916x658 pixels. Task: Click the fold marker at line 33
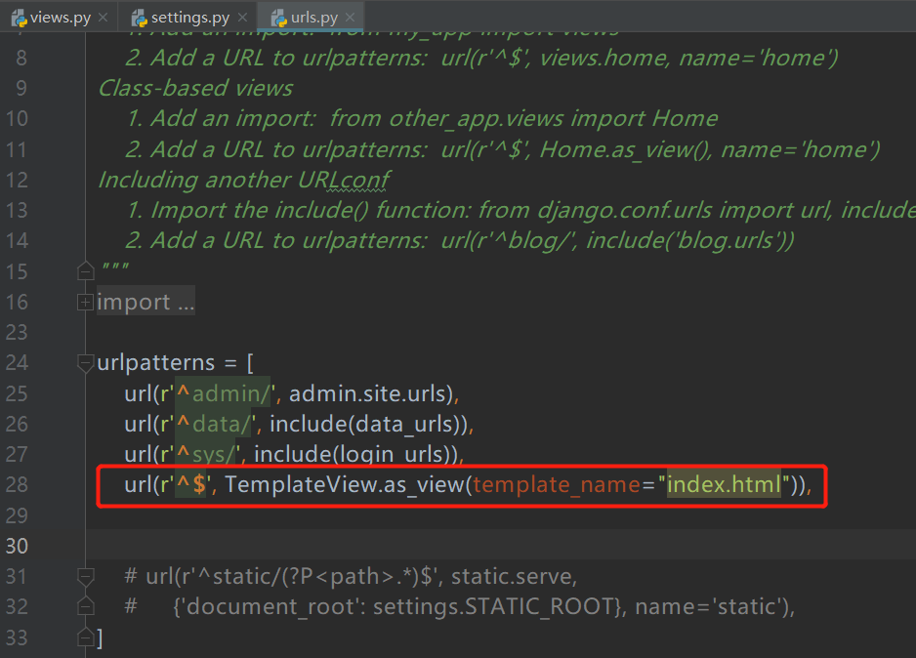(85, 636)
